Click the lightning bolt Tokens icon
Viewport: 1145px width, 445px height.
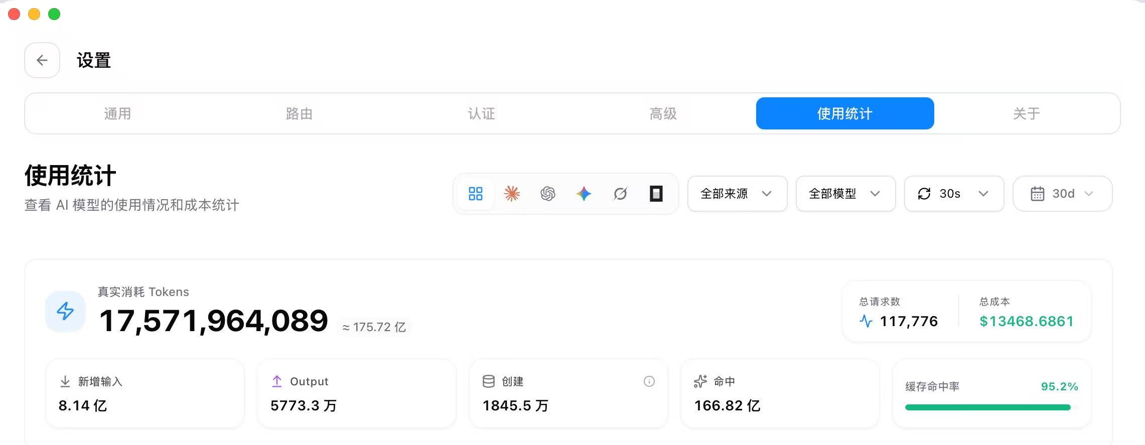(65, 311)
